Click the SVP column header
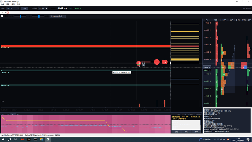Viewport: 252px width, 142px height. coord(224,20)
